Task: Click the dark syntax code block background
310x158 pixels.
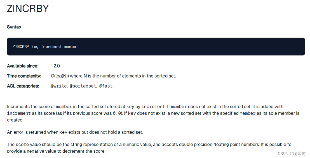Action: point(156,47)
